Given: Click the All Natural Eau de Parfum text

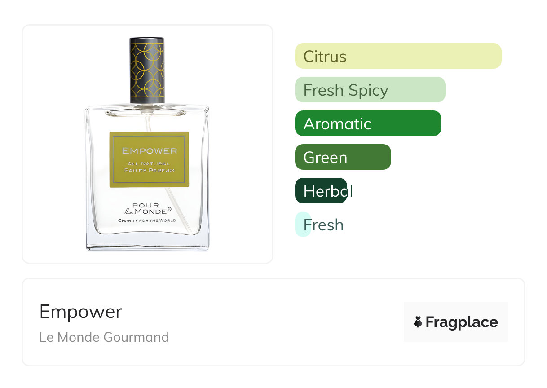Looking at the screenshot, I should (149, 167).
